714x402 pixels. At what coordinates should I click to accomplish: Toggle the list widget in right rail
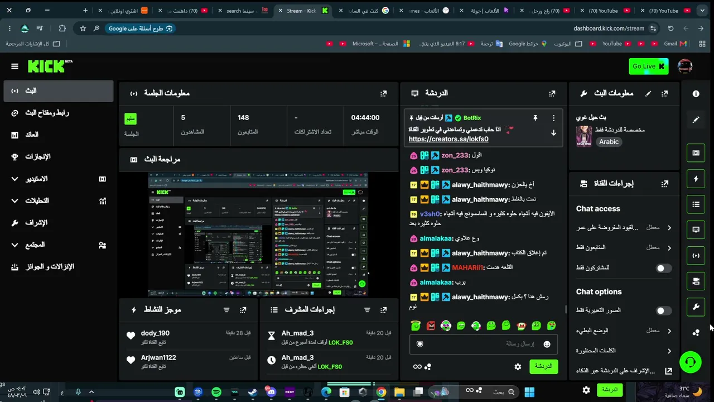(696, 204)
